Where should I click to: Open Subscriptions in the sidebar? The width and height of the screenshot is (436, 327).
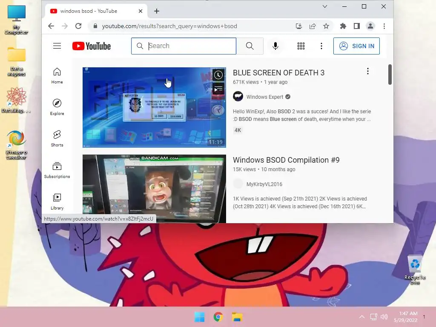[x=57, y=170]
